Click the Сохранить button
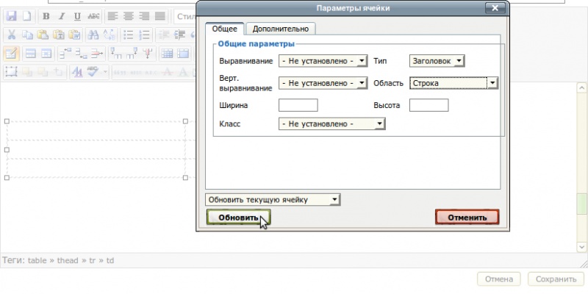 [x=556, y=279]
